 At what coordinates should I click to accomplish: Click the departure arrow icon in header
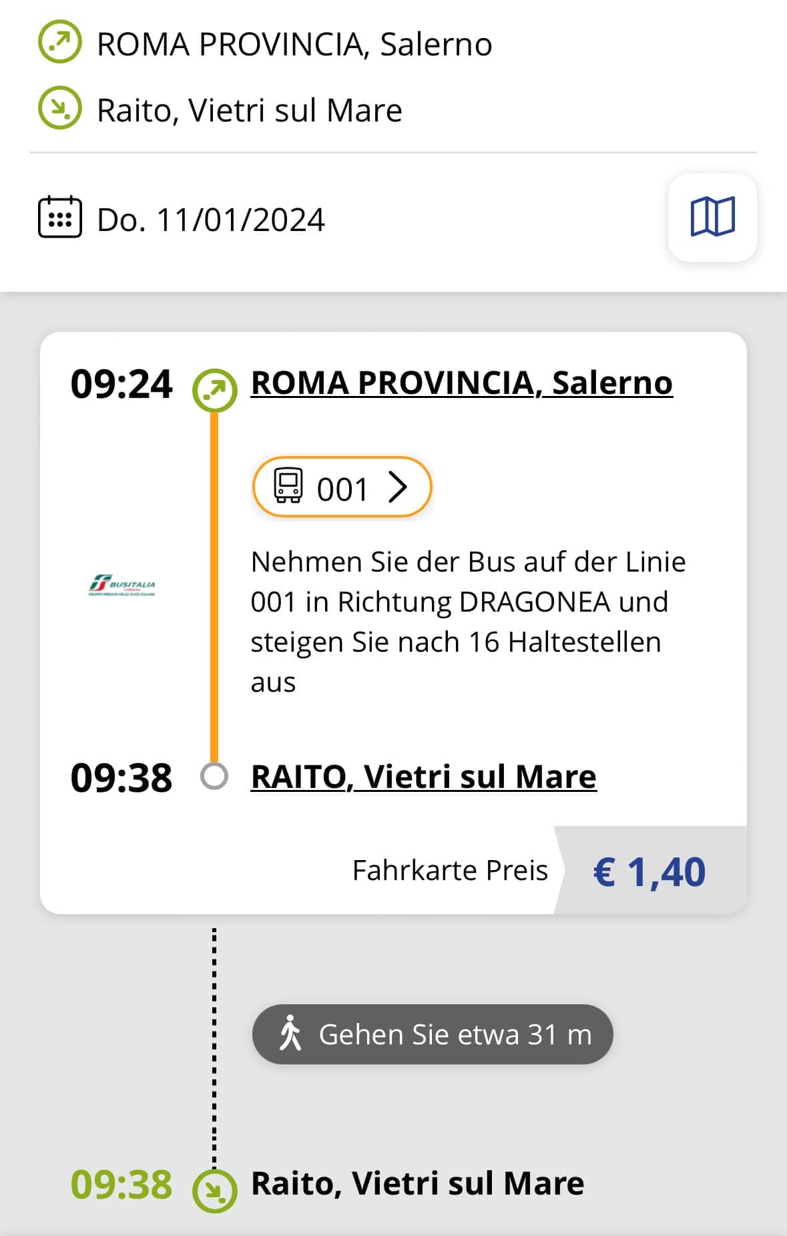pyautogui.click(x=60, y=42)
